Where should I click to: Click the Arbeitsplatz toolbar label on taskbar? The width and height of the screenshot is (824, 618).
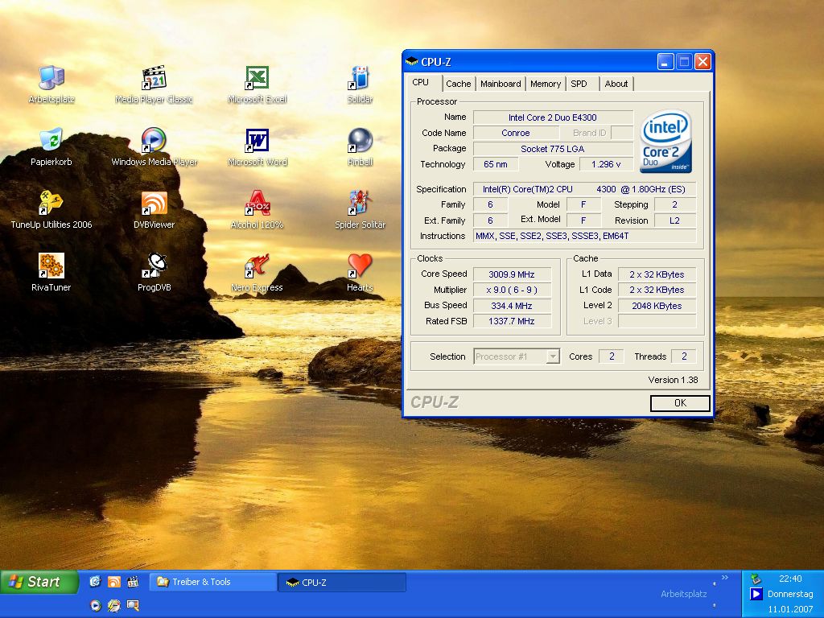pyautogui.click(x=683, y=594)
